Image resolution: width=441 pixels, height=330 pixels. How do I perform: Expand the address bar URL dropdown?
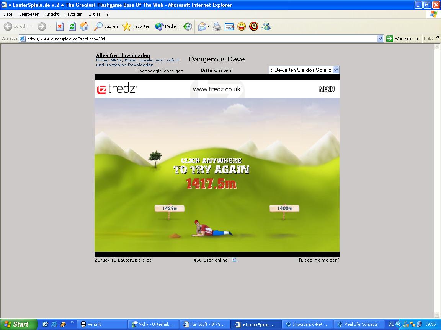(380, 39)
